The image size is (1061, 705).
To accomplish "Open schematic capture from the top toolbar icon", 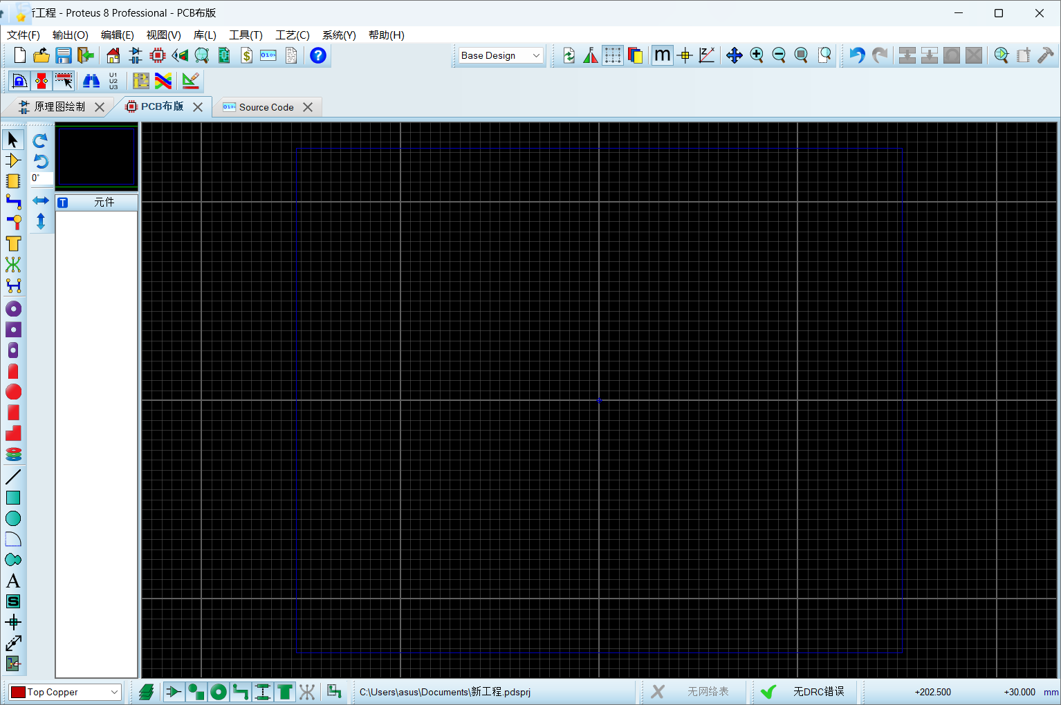I will [136, 55].
